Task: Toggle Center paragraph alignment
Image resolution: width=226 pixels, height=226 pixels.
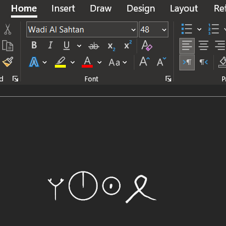Action: pyautogui.click(x=204, y=46)
